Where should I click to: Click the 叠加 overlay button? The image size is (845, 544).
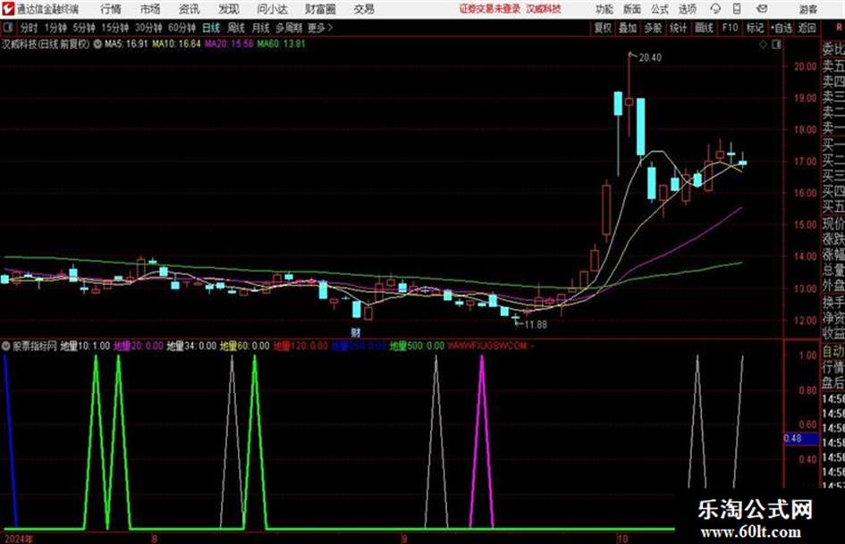628,28
